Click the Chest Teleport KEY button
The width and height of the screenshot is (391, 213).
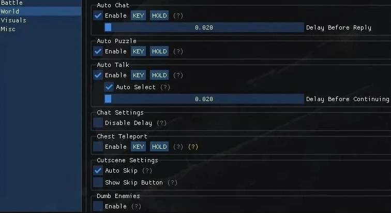coord(138,147)
